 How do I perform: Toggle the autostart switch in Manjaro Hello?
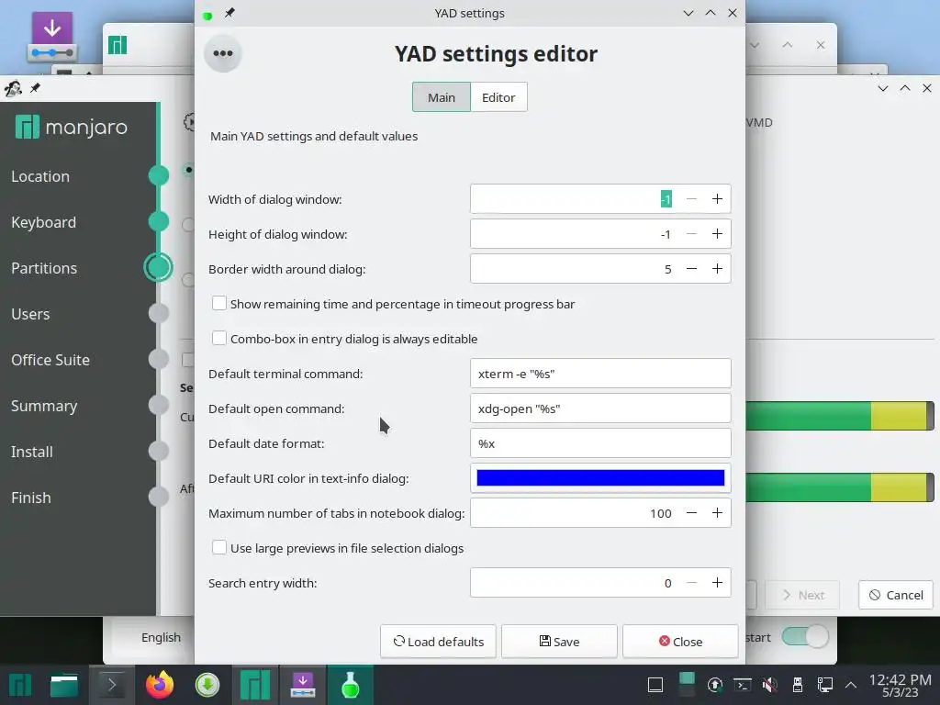pos(805,637)
